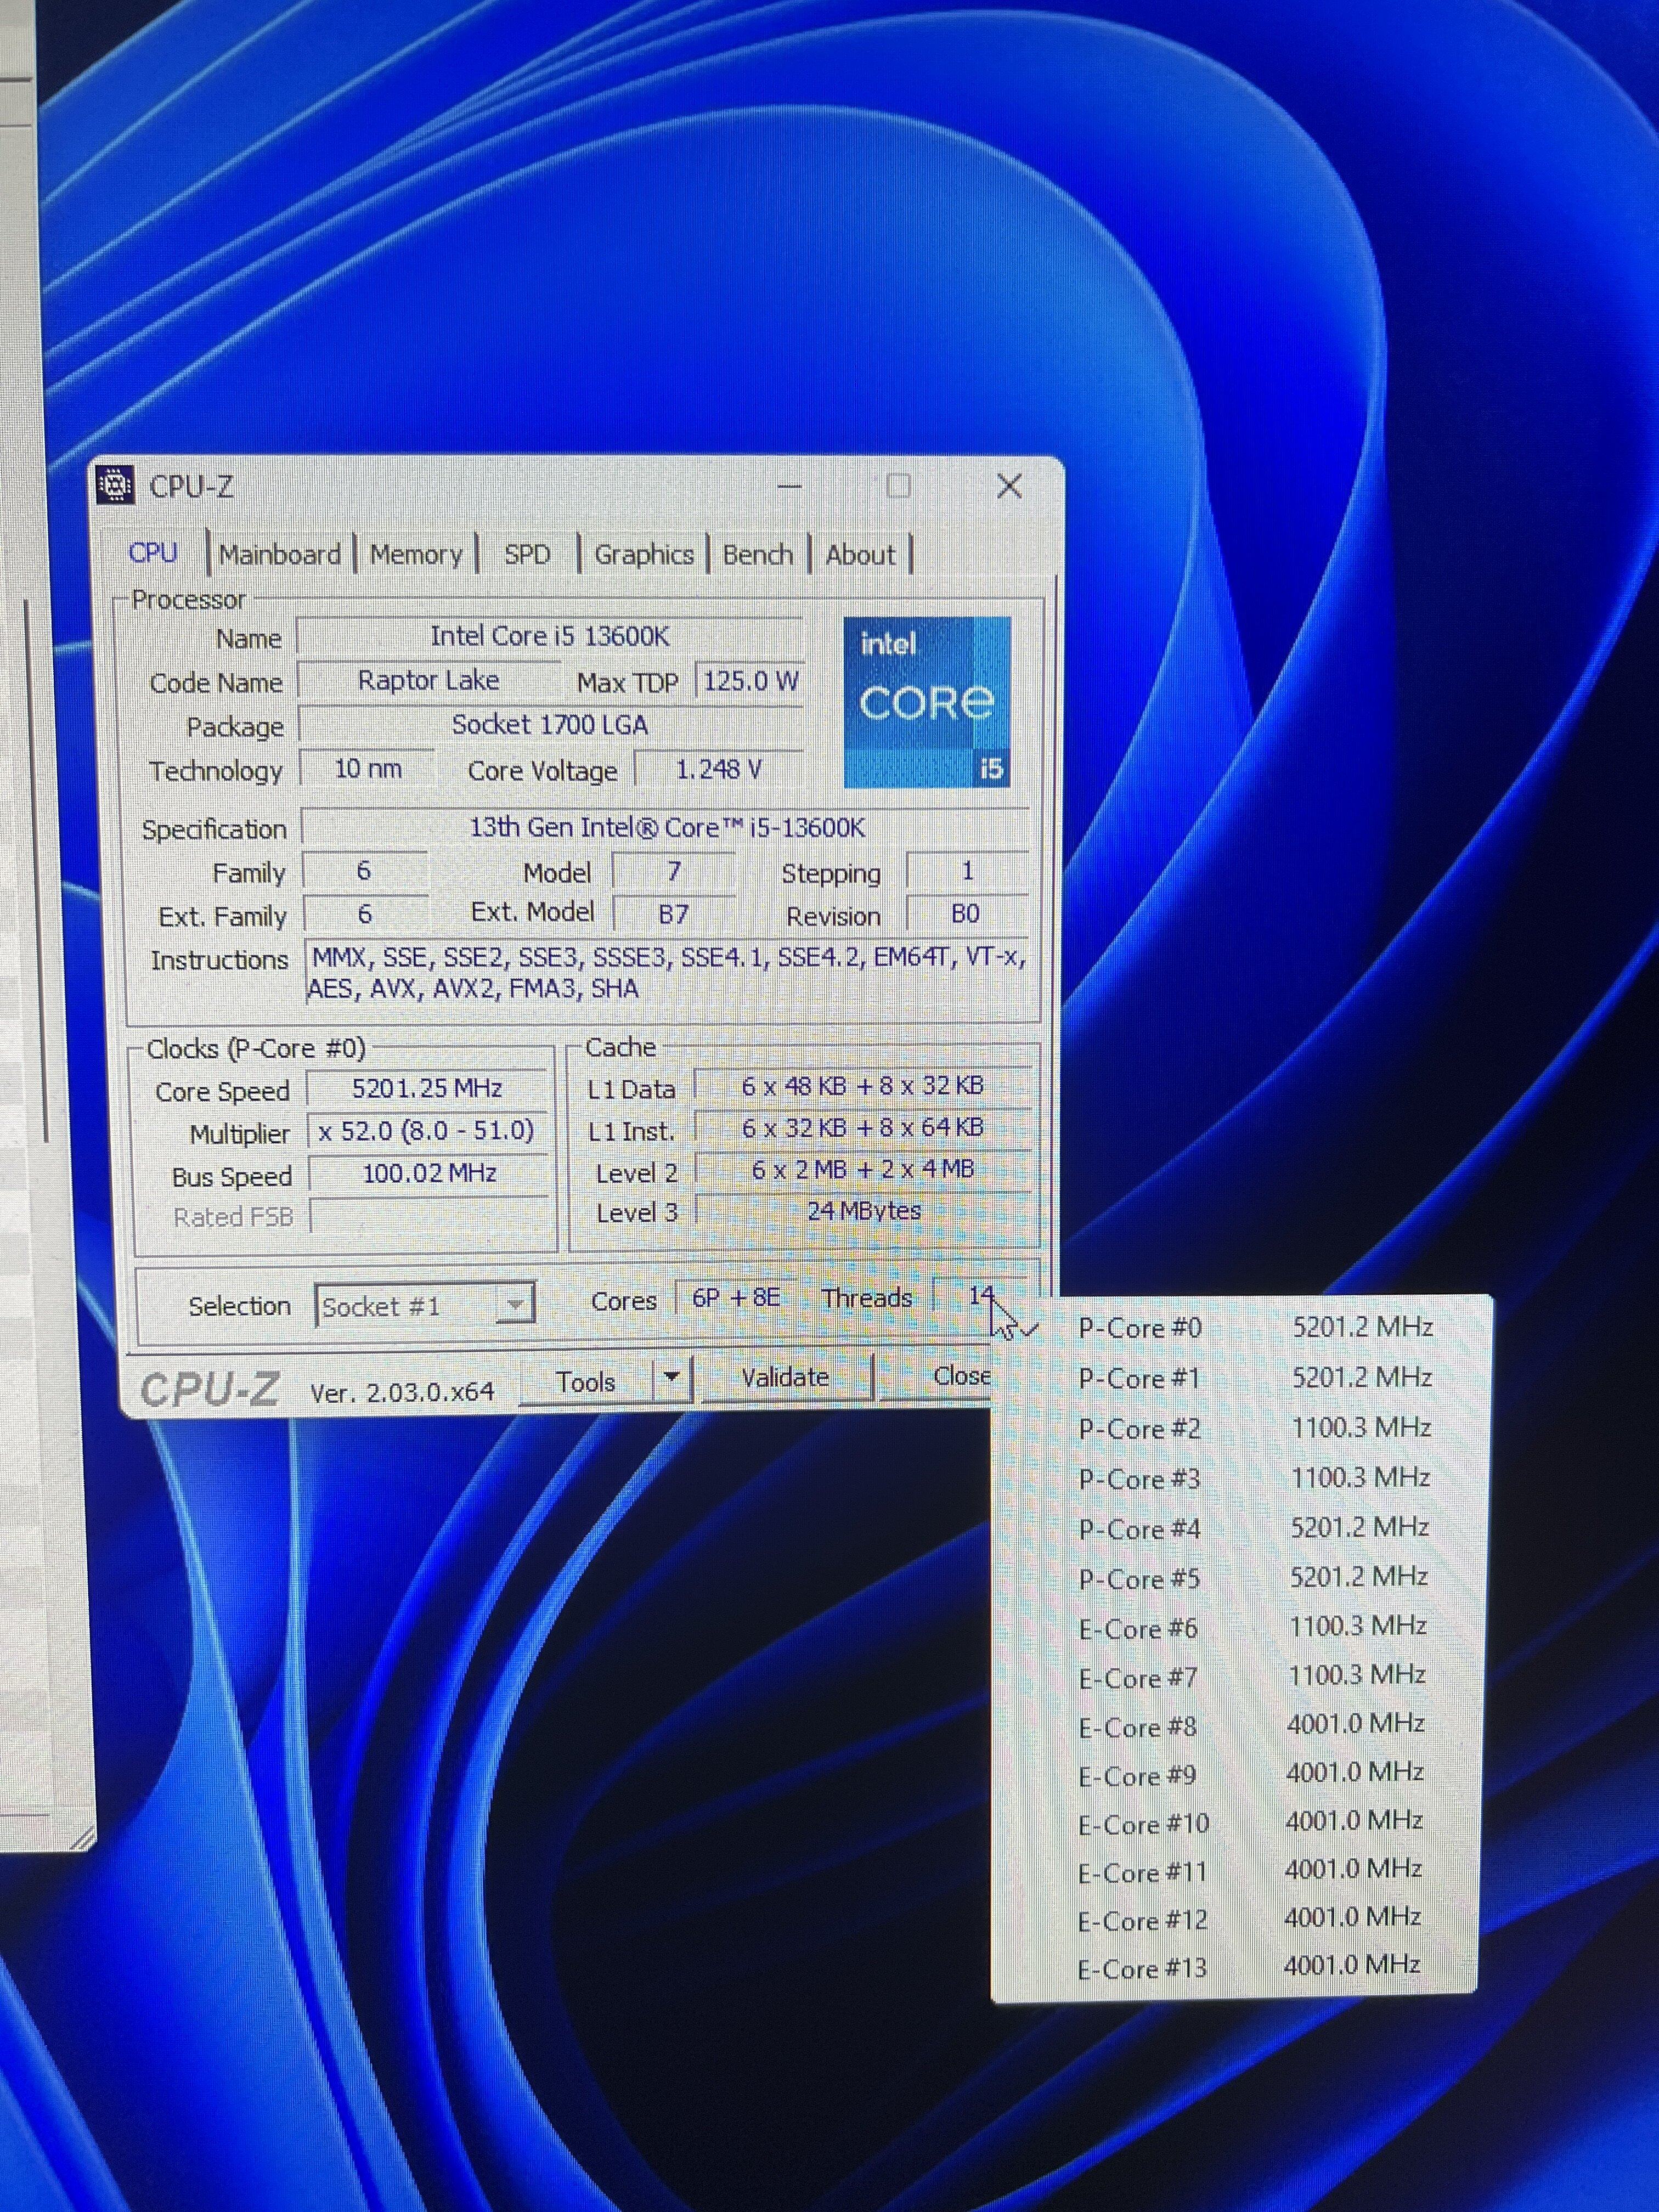The height and width of the screenshot is (2212, 1659).
Task: Minimize the CPU-Z window
Action: pos(790,487)
